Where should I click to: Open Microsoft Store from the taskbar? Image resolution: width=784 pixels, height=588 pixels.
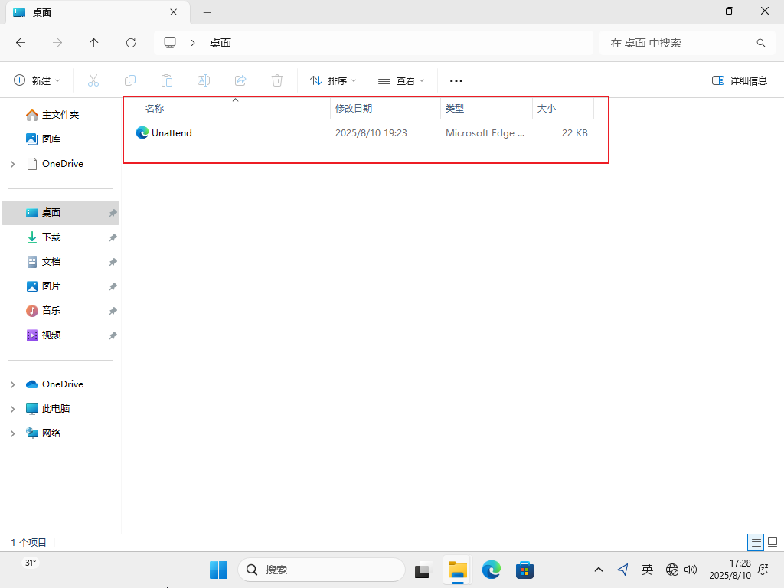click(524, 570)
